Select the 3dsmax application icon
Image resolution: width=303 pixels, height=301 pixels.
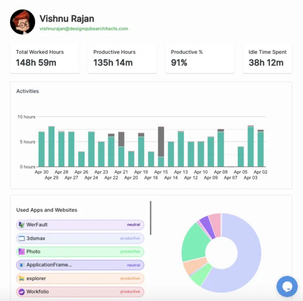[22, 238]
